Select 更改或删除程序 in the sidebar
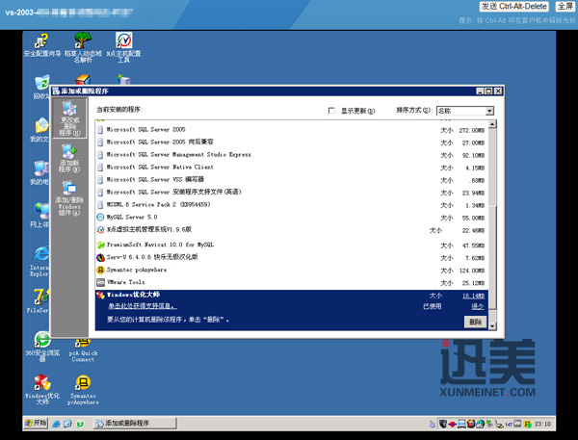The height and width of the screenshot is (440, 578). pyautogui.click(x=69, y=118)
